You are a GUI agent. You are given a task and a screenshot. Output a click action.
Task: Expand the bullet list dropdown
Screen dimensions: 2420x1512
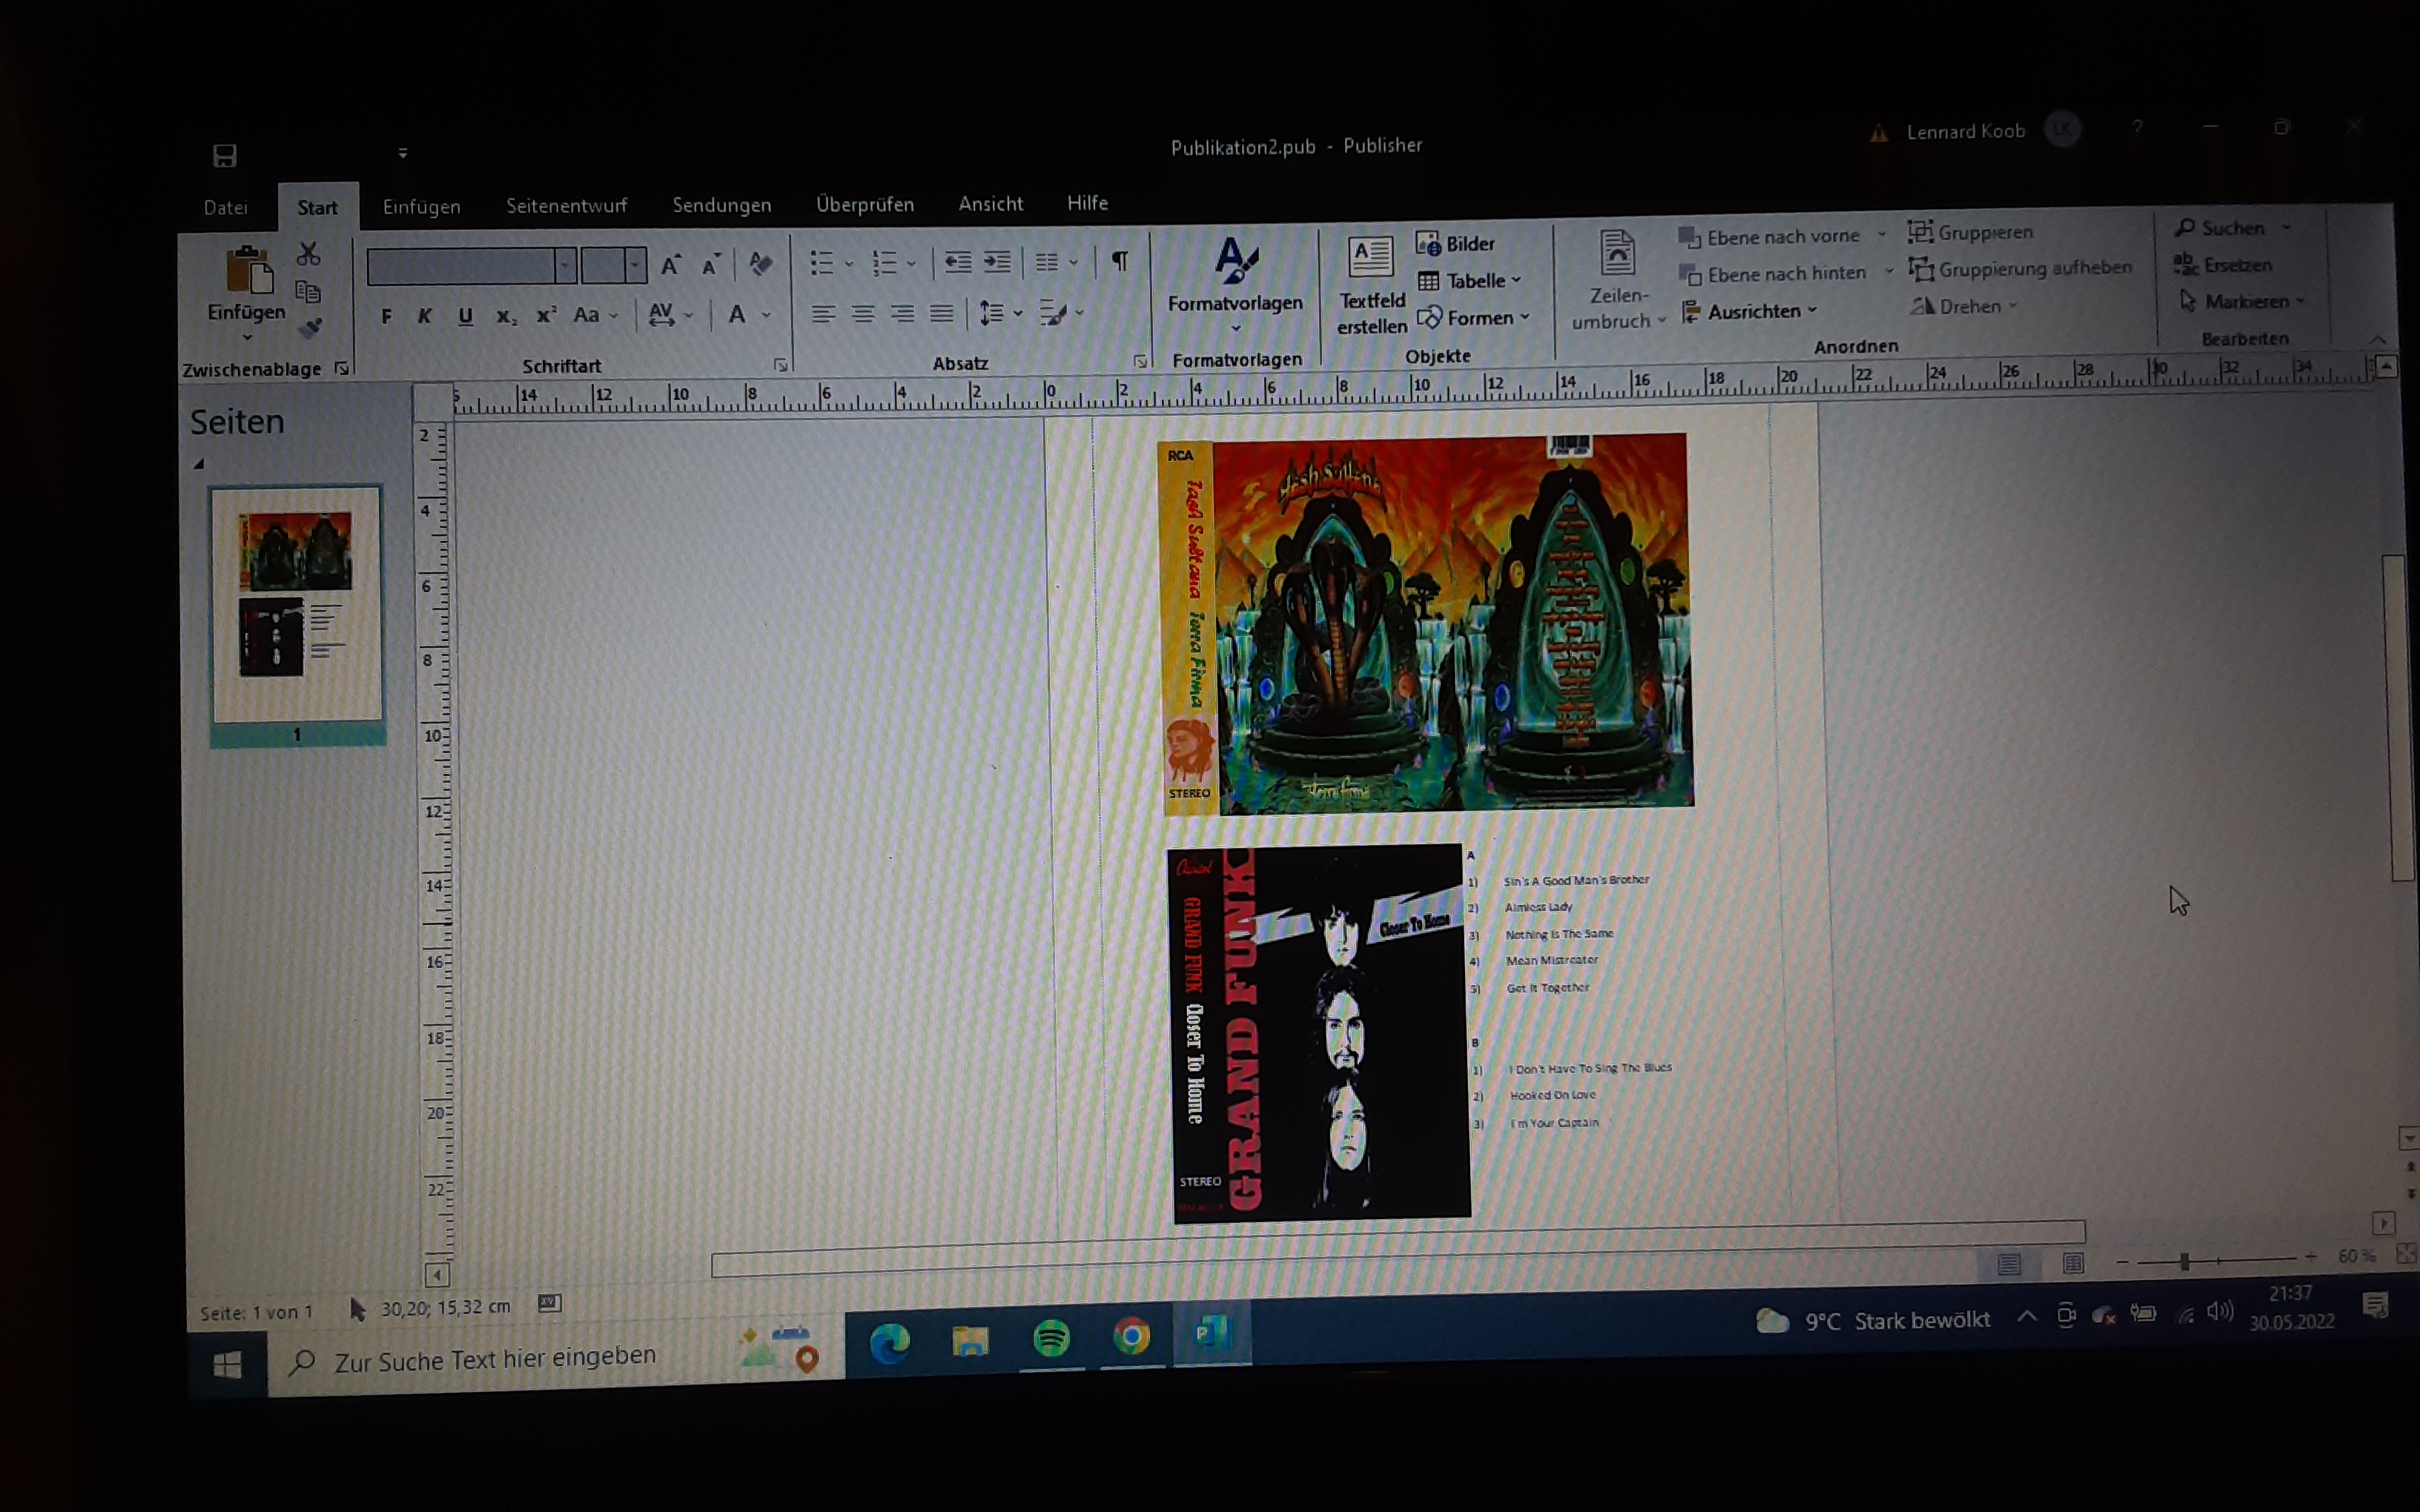[x=849, y=264]
